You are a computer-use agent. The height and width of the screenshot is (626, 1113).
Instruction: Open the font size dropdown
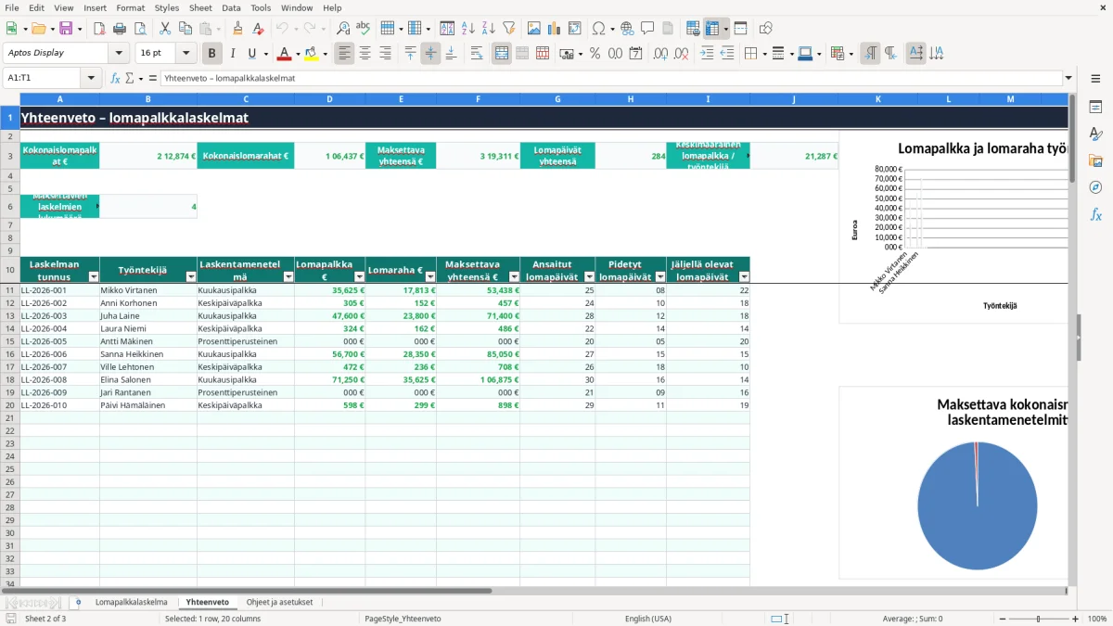[x=185, y=54]
